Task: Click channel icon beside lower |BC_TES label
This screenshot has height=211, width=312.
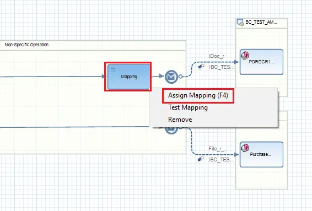Action: point(201,159)
